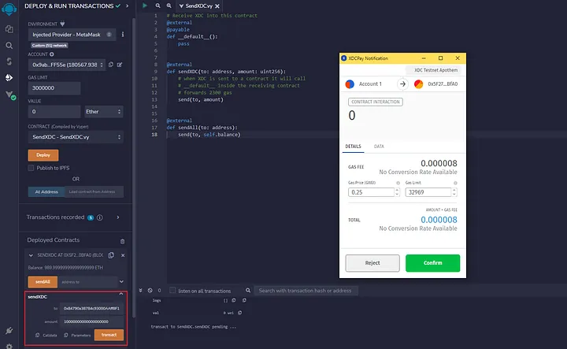Image resolution: width=567 pixels, height=349 pixels.
Task: Click the sendXDC 'to' address field
Action: pos(91,309)
